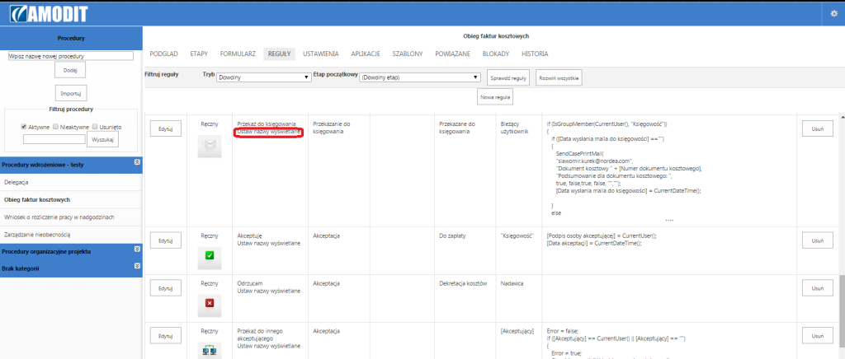
Task: Edit the Przekaż do innego akceptującego rule
Action: coord(165,335)
